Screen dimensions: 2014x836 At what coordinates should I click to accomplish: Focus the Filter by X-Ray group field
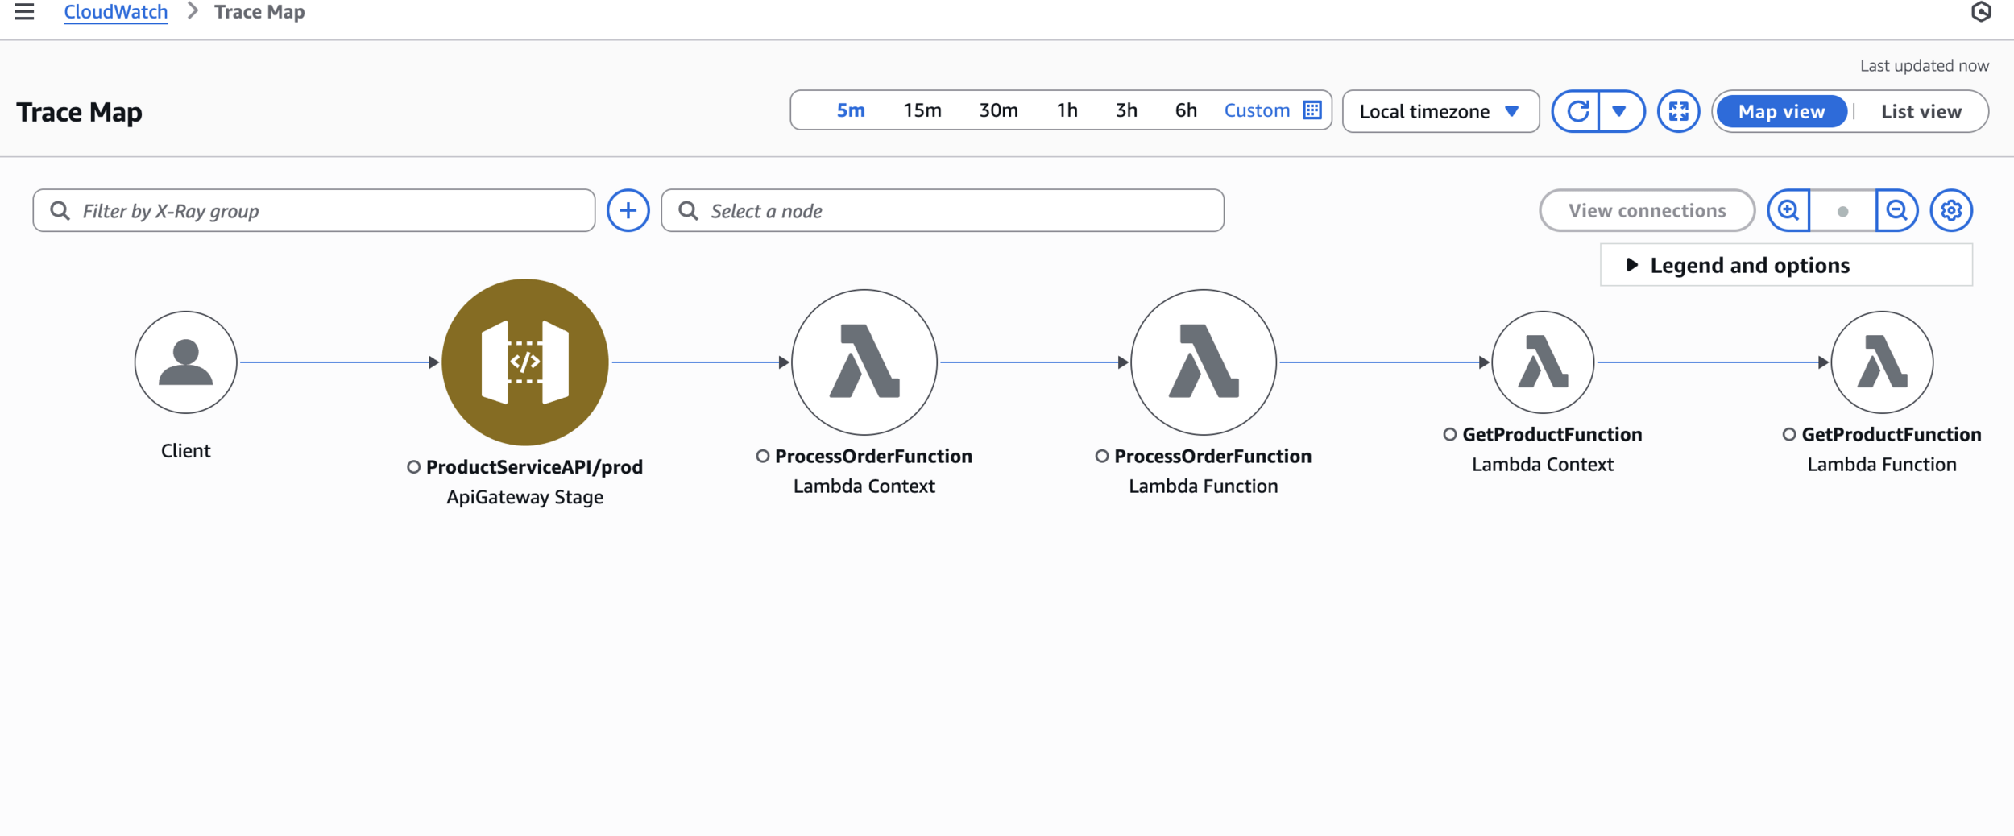(314, 211)
